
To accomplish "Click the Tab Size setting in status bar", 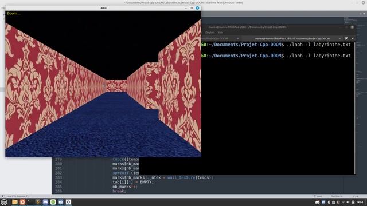I will pos(337,196).
